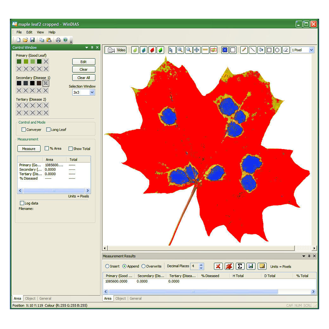This screenshot has height=329, width=329.
Task: Click the red X delete results icon
Action: tap(218, 266)
